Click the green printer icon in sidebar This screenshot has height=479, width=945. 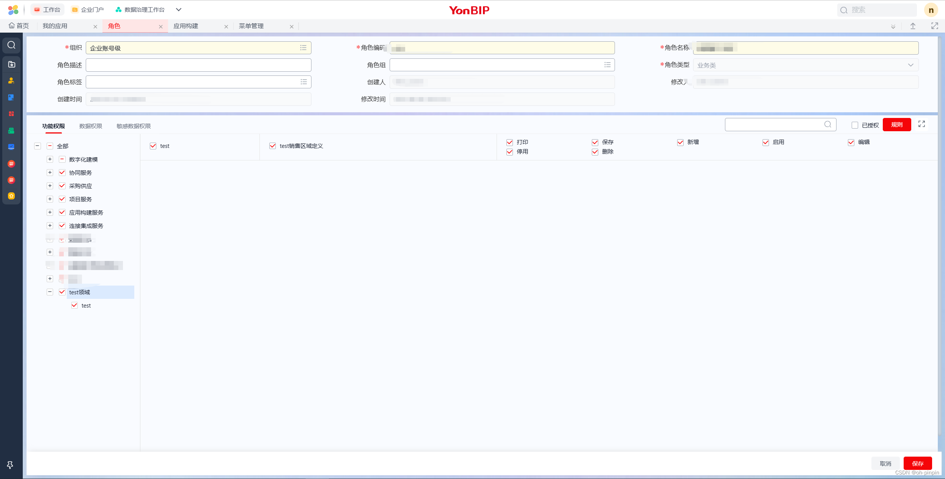coord(11,130)
